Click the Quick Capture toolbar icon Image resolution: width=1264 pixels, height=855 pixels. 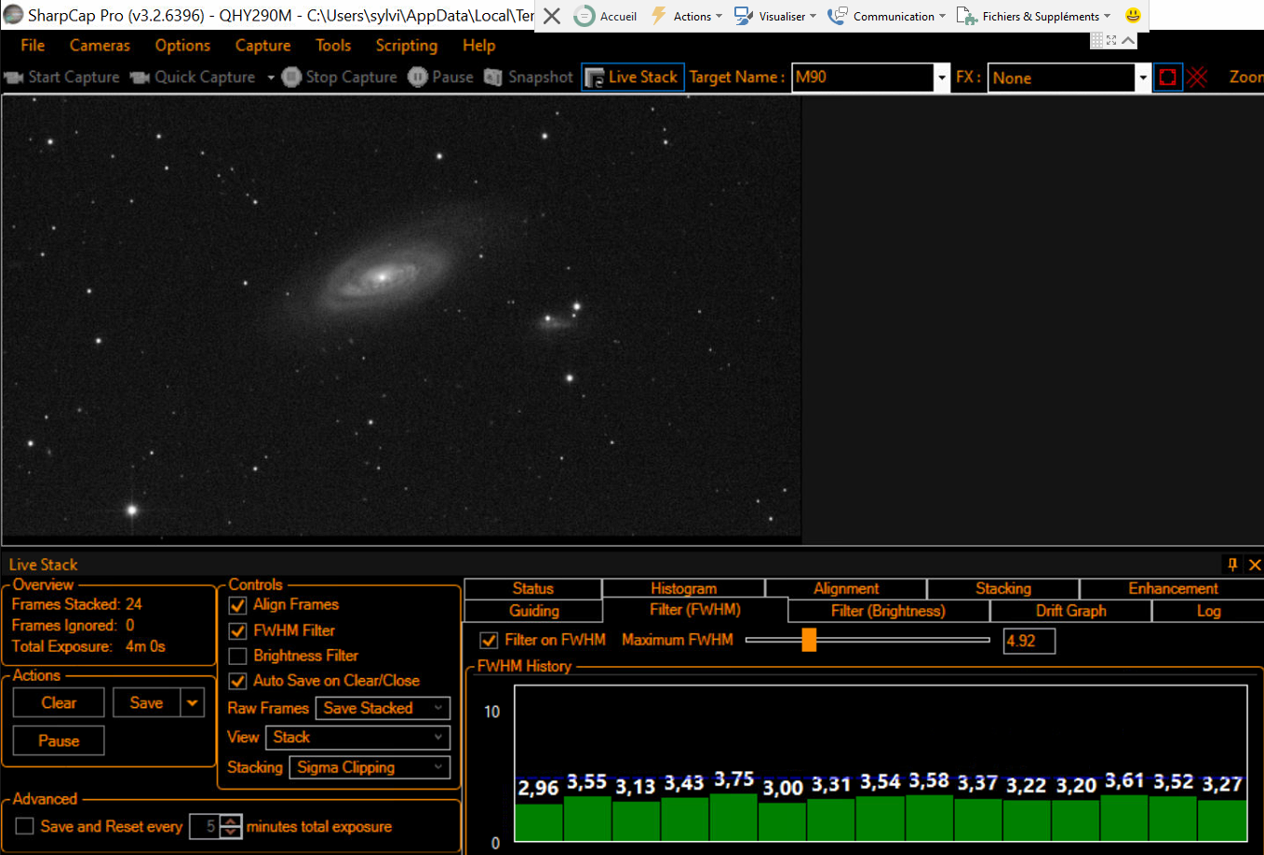pos(140,77)
